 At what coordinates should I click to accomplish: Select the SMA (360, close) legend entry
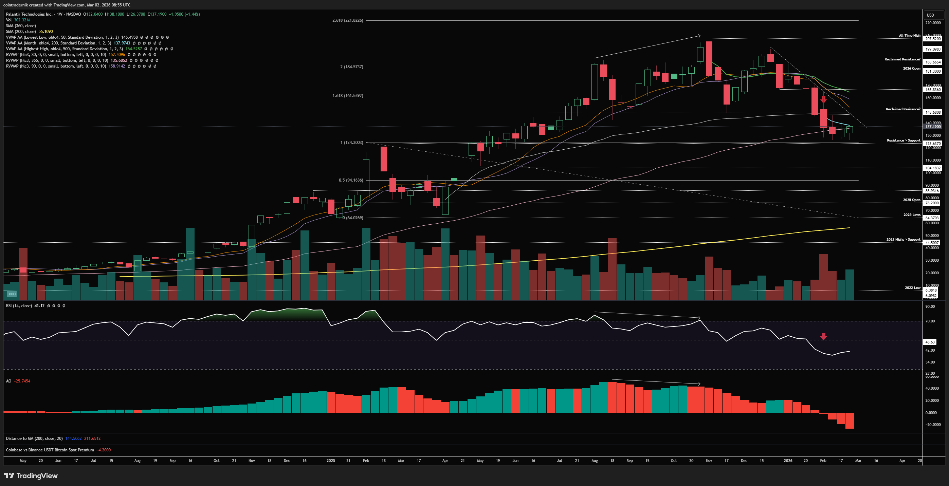pyautogui.click(x=21, y=26)
